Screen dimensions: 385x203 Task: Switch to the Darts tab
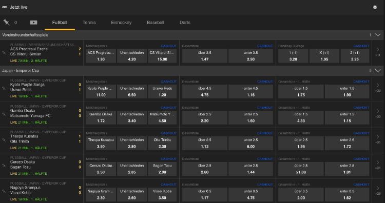tap(185, 23)
